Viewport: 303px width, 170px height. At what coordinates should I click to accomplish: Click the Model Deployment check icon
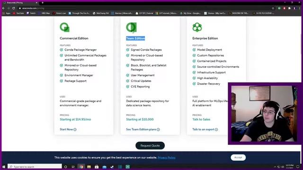194,50
